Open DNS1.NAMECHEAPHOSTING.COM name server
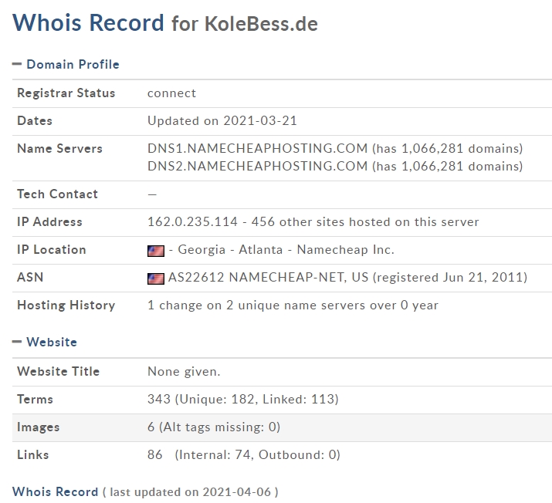This screenshot has width=552, height=503. [x=257, y=148]
